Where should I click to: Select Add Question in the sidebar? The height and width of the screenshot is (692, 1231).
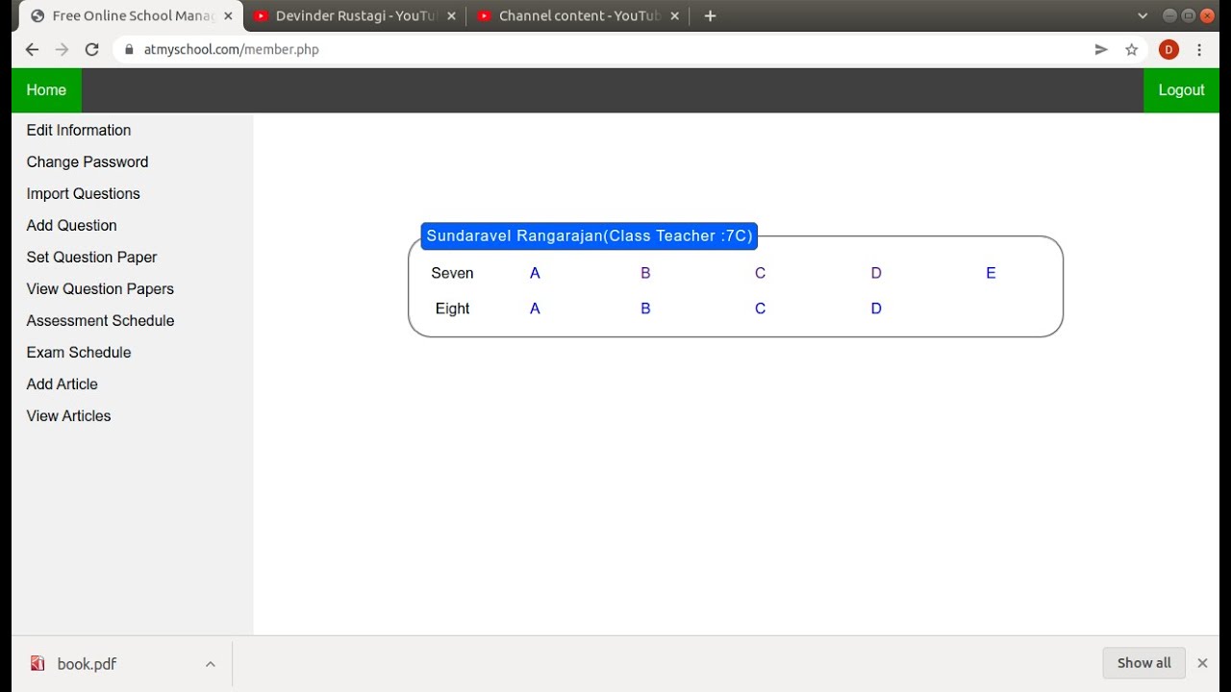[x=72, y=226]
